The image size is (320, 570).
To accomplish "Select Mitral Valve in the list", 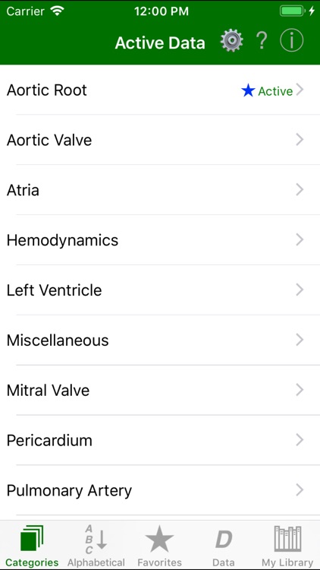I will (160, 390).
